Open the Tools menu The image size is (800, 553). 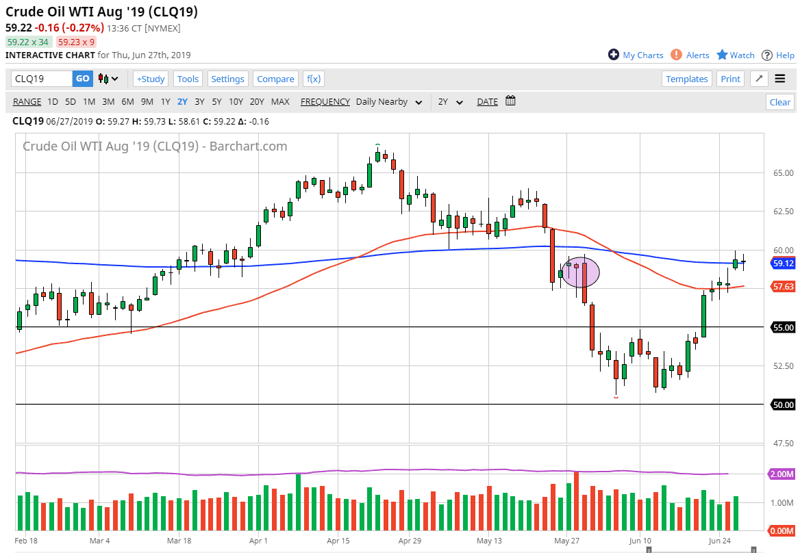[188, 79]
